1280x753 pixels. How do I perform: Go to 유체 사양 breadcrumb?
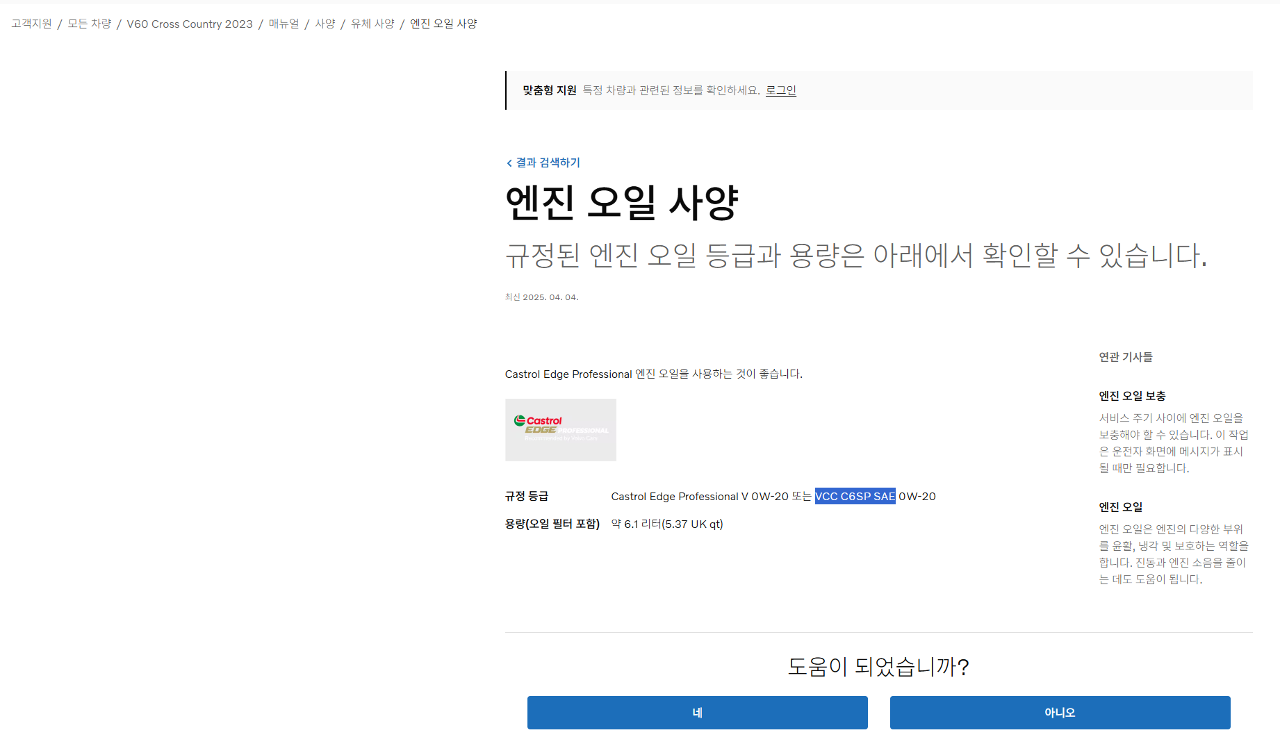pyautogui.click(x=372, y=24)
